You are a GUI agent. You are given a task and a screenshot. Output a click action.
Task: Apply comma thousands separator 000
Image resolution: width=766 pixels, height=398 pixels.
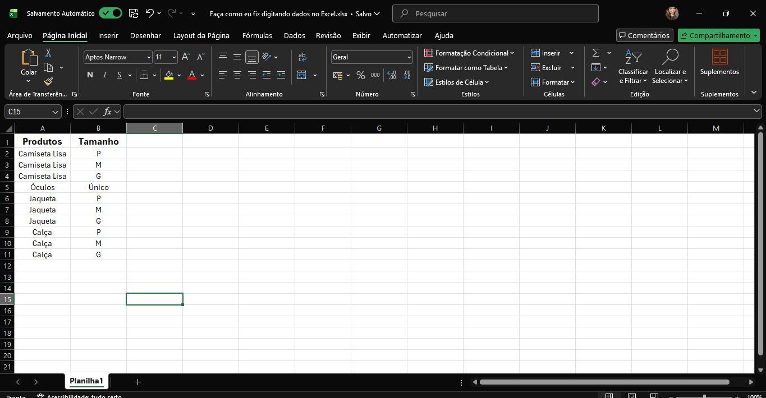pos(375,75)
